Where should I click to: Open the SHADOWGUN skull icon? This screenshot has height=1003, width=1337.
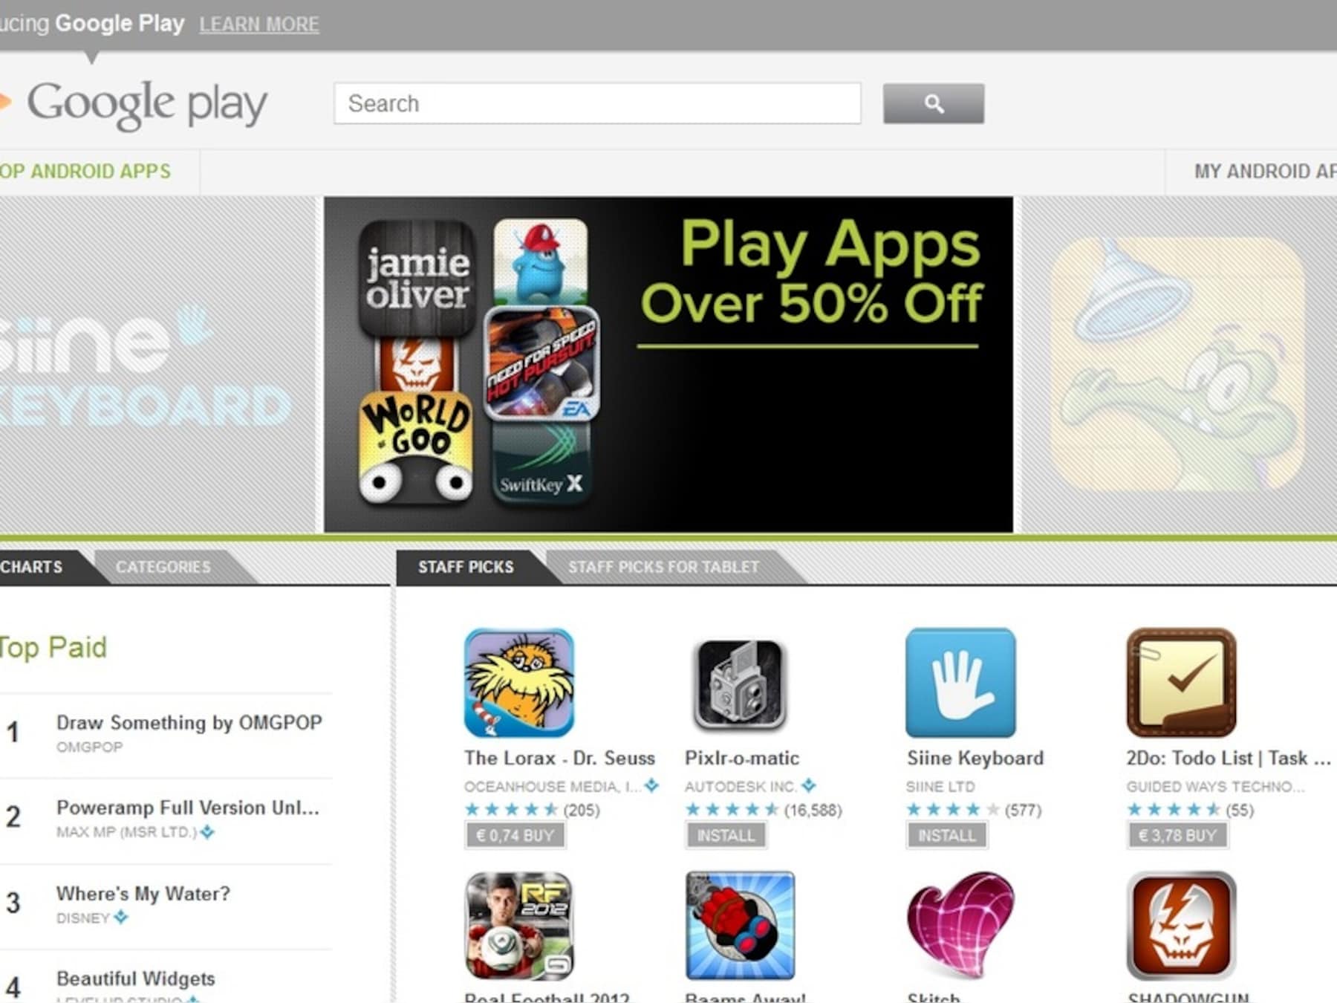(1181, 926)
